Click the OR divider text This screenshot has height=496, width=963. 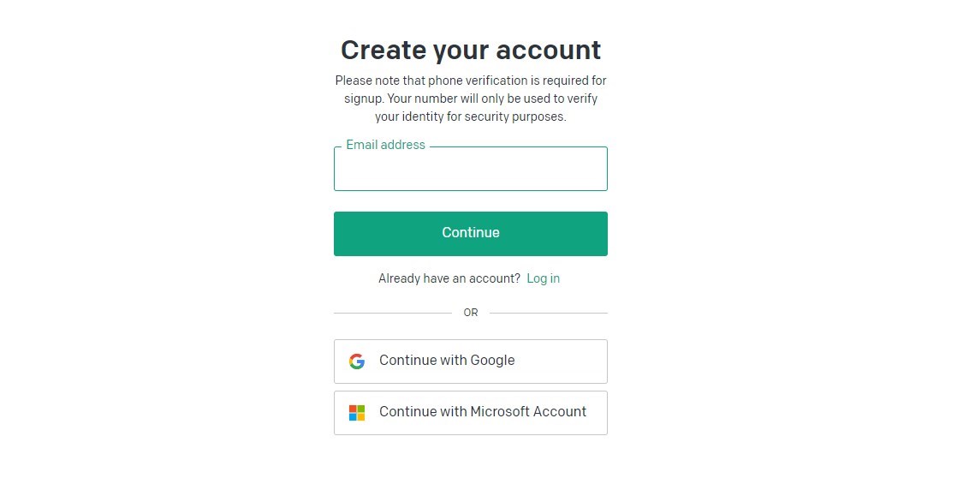coord(471,313)
